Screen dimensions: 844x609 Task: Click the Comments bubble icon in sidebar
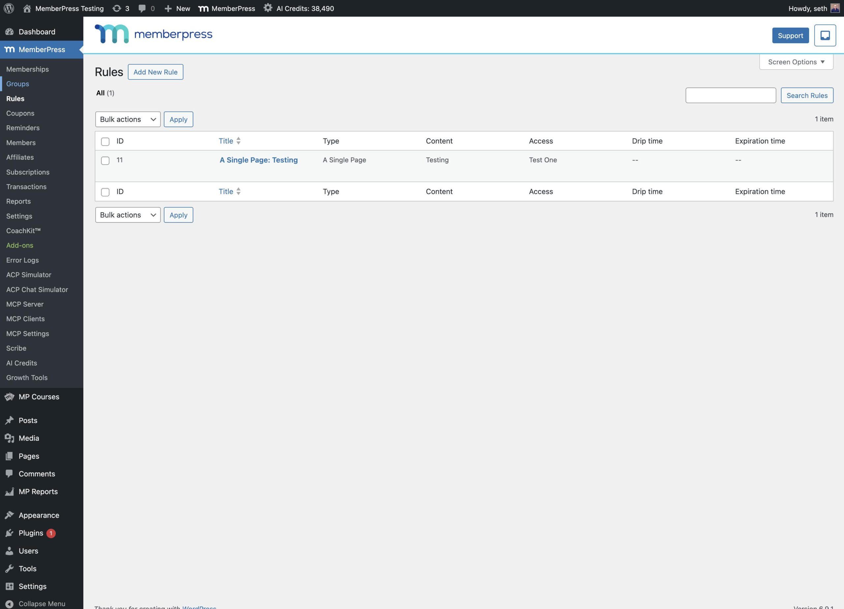tap(9, 474)
